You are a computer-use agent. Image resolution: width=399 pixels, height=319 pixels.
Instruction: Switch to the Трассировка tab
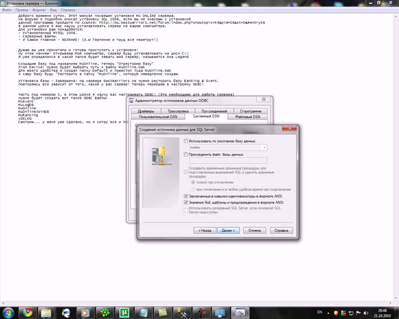(x=178, y=111)
